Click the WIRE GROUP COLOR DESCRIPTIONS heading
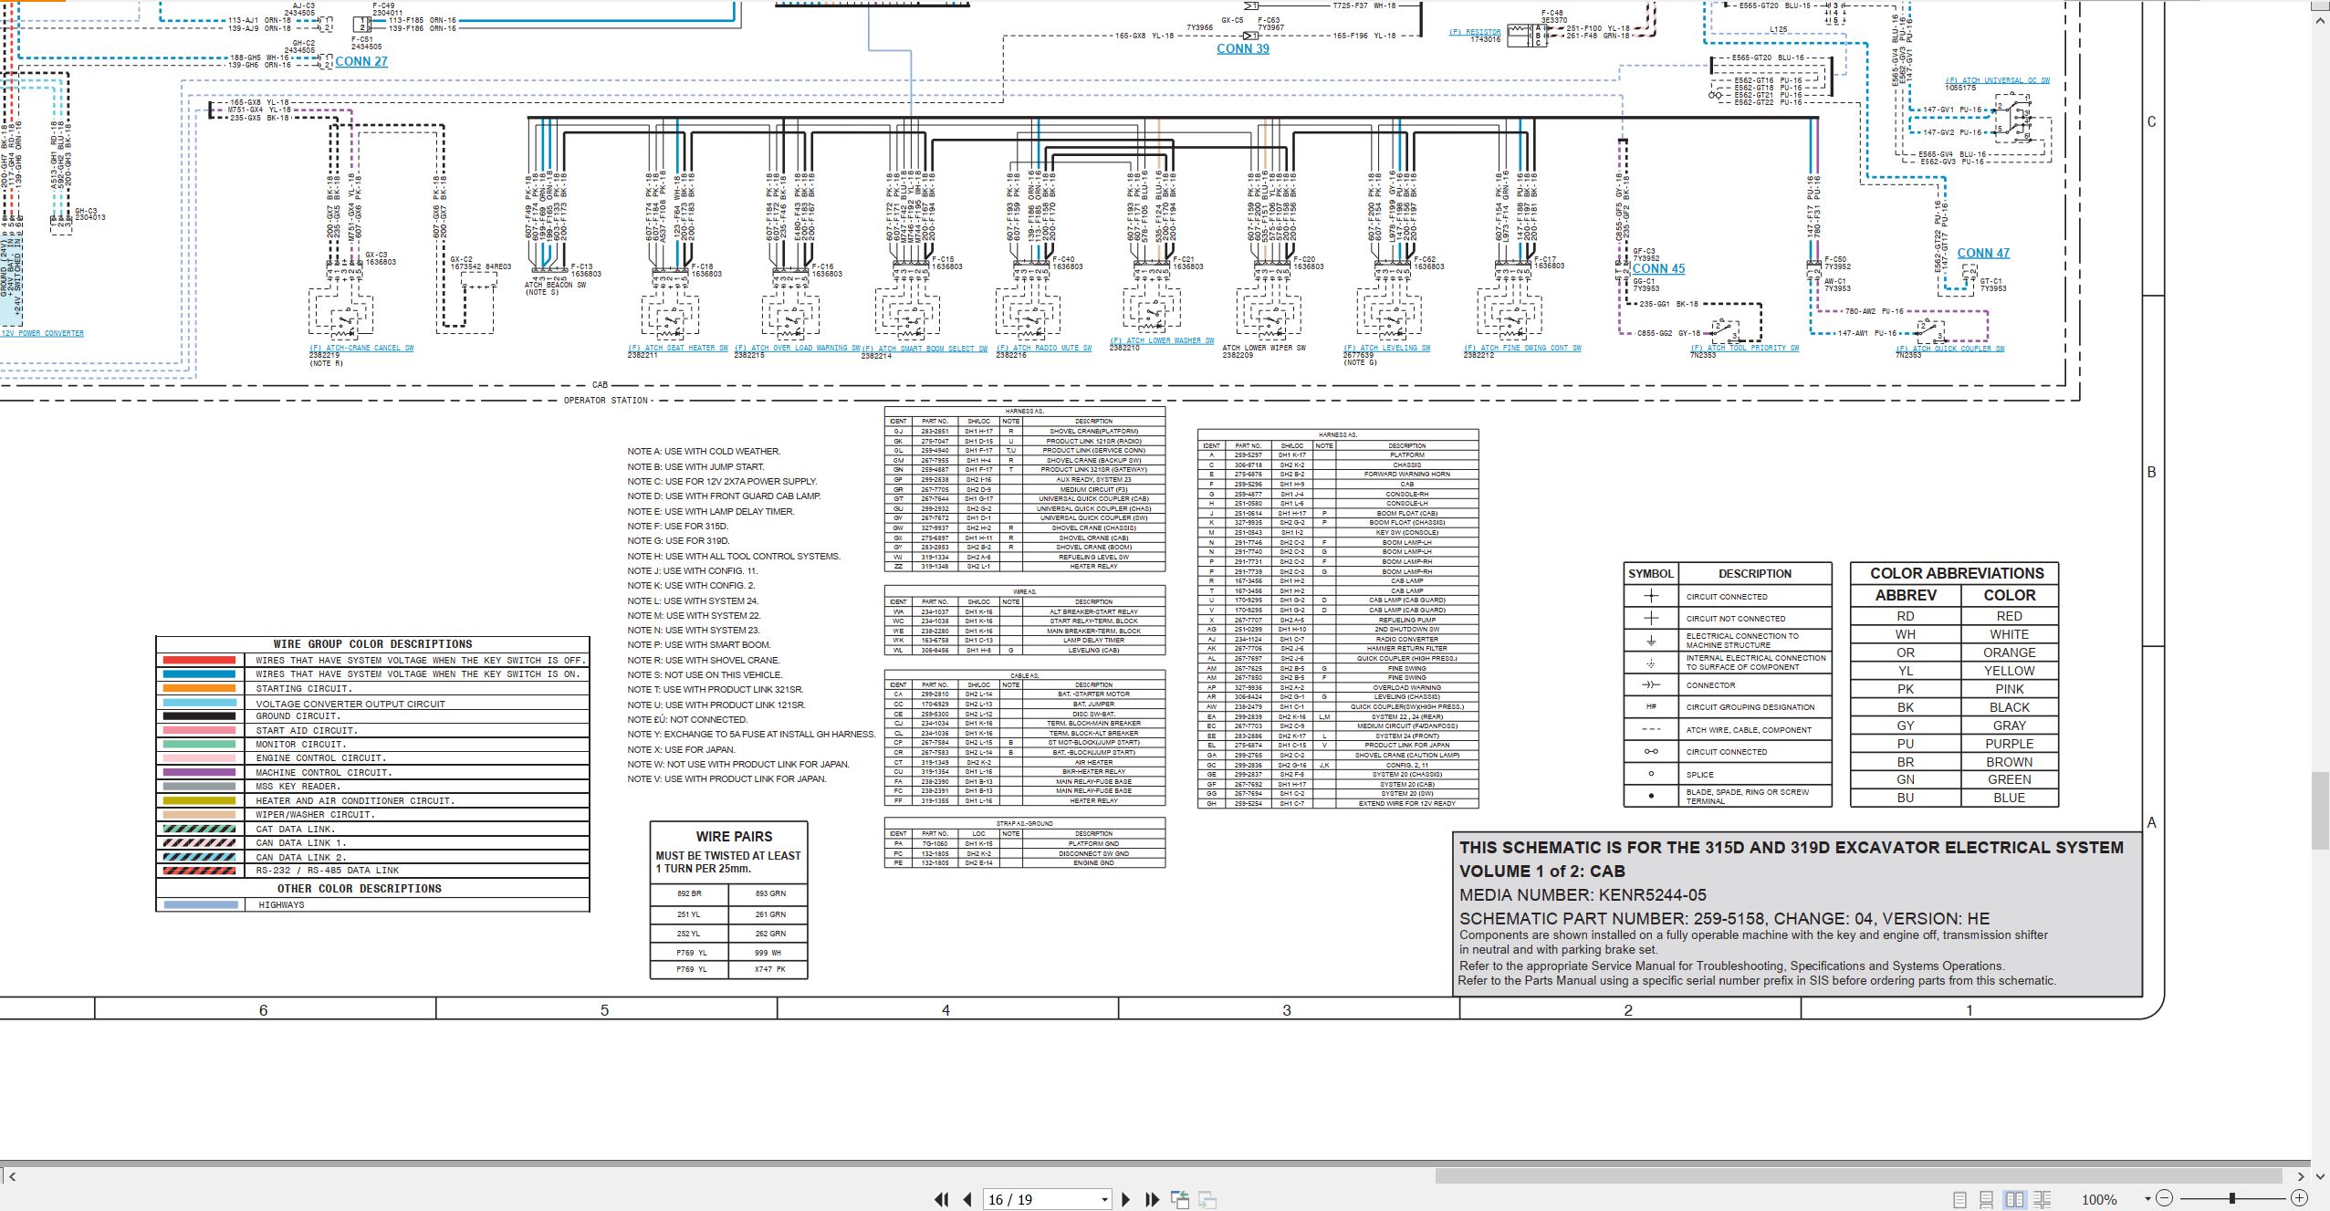Viewport: 2330px width, 1211px height. click(372, 644)
